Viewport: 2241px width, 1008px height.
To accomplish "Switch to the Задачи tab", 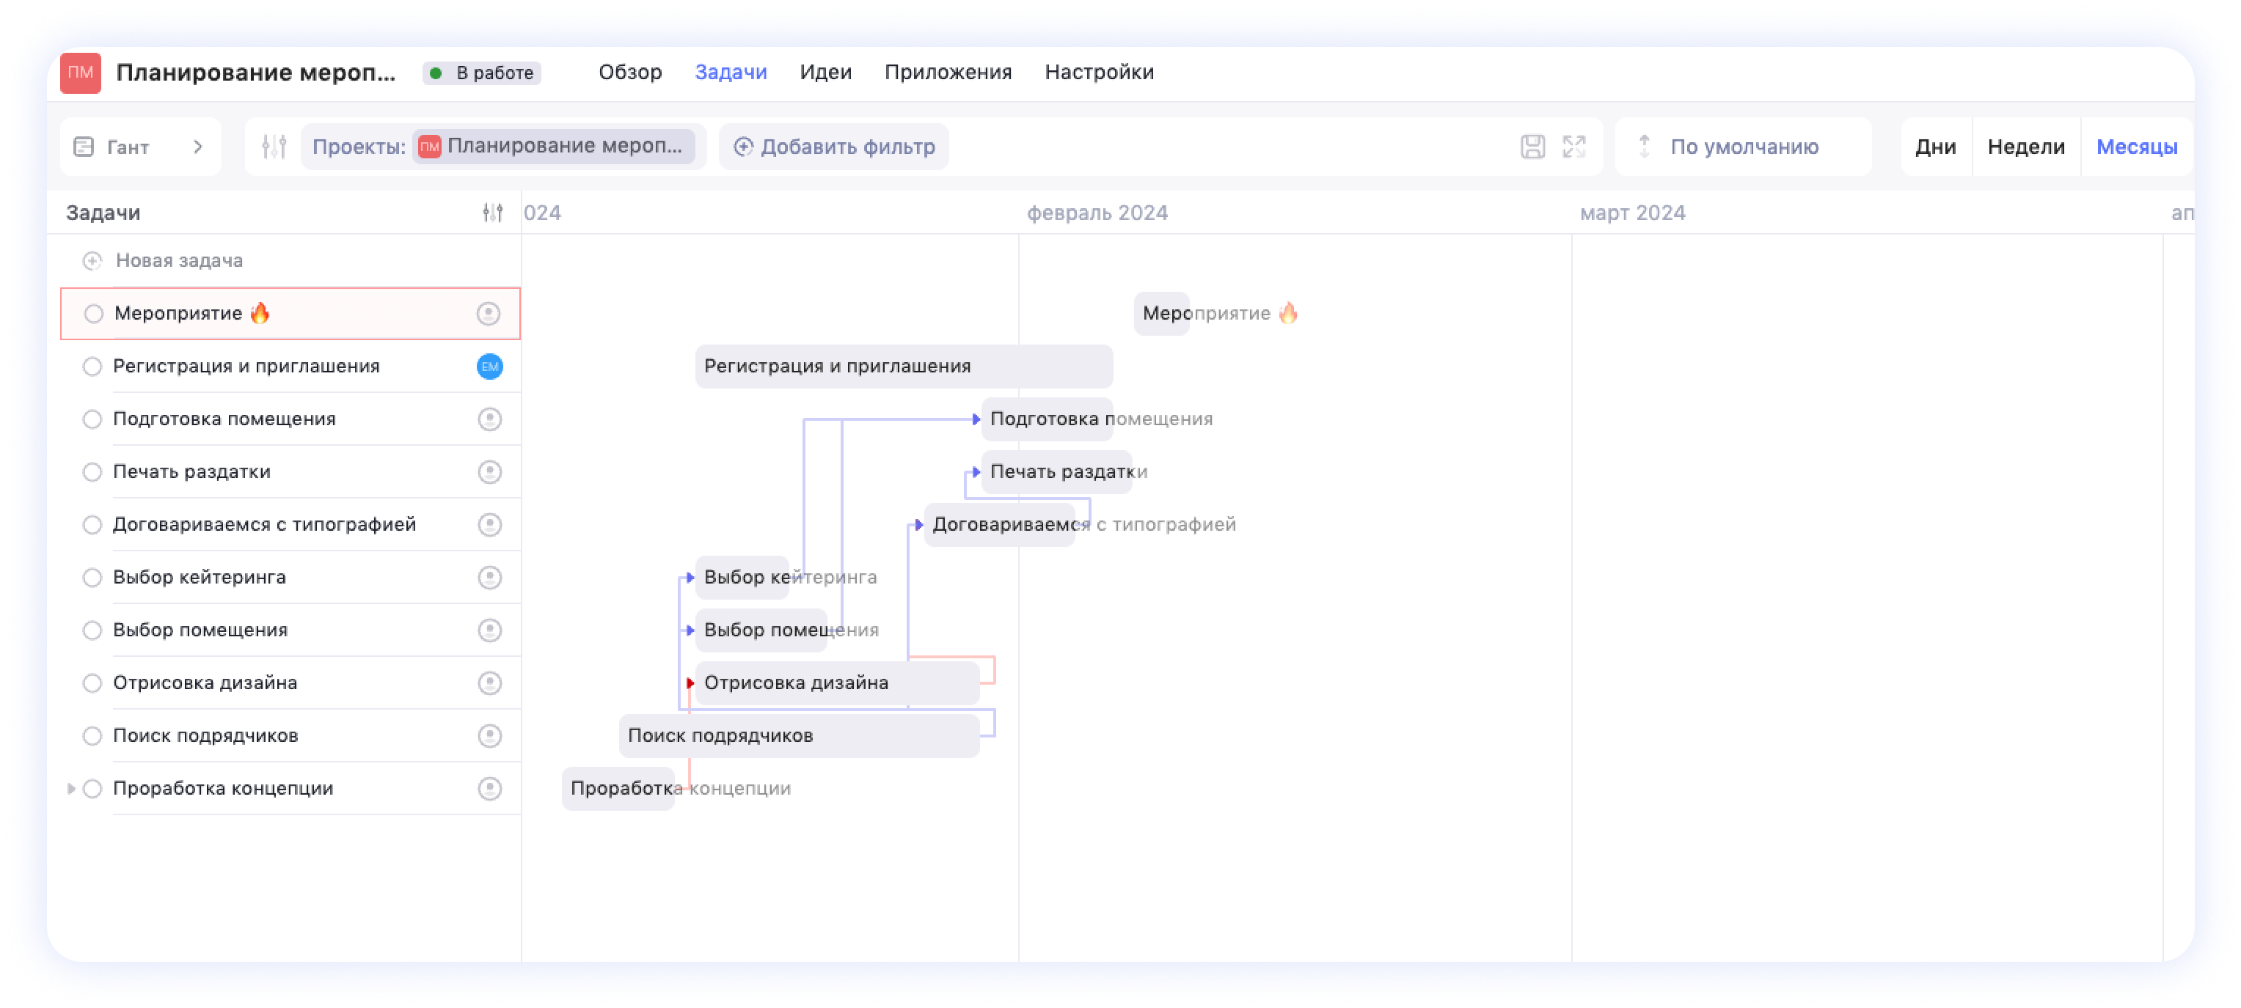I will 731,72.
